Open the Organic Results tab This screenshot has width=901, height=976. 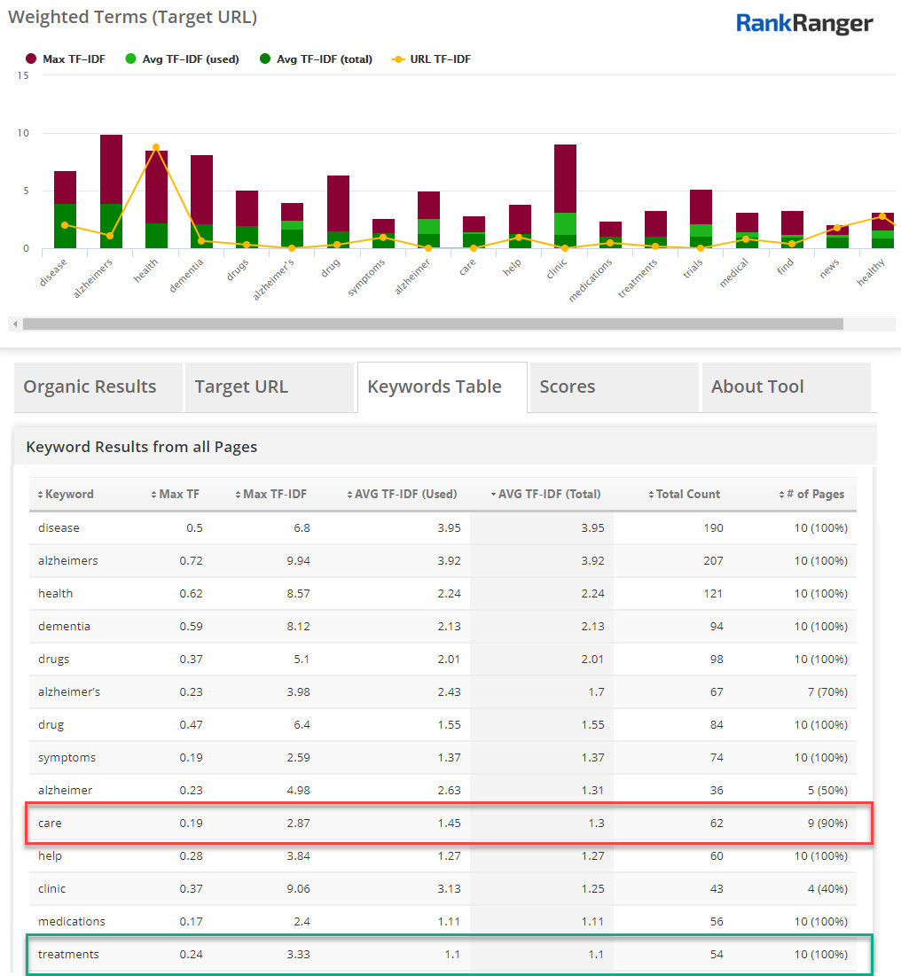coord(90,386)
